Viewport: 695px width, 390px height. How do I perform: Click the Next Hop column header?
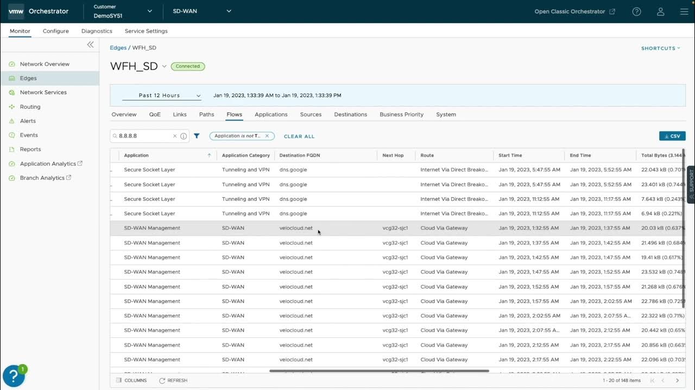(x=393, y=155)
